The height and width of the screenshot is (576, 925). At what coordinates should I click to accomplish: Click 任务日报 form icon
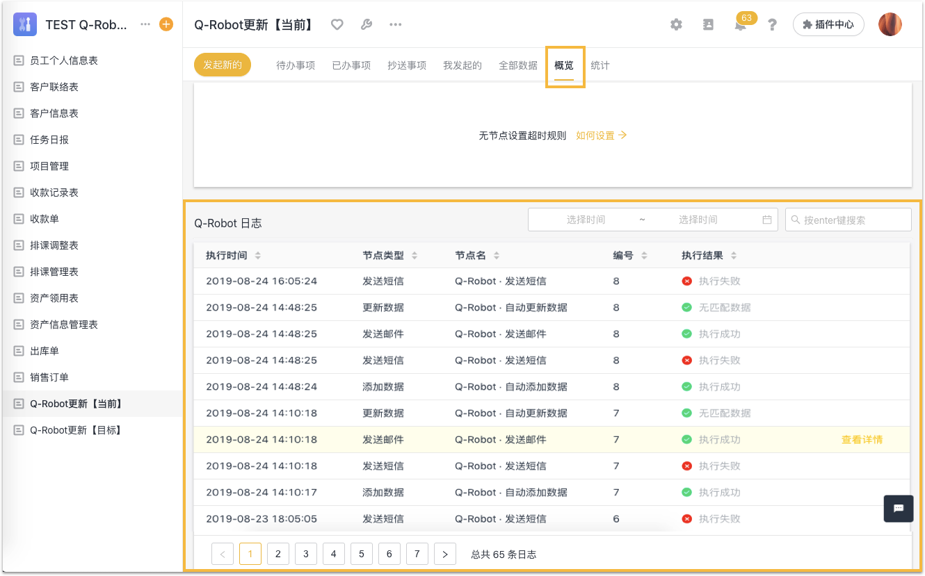(x=19, y=140)
